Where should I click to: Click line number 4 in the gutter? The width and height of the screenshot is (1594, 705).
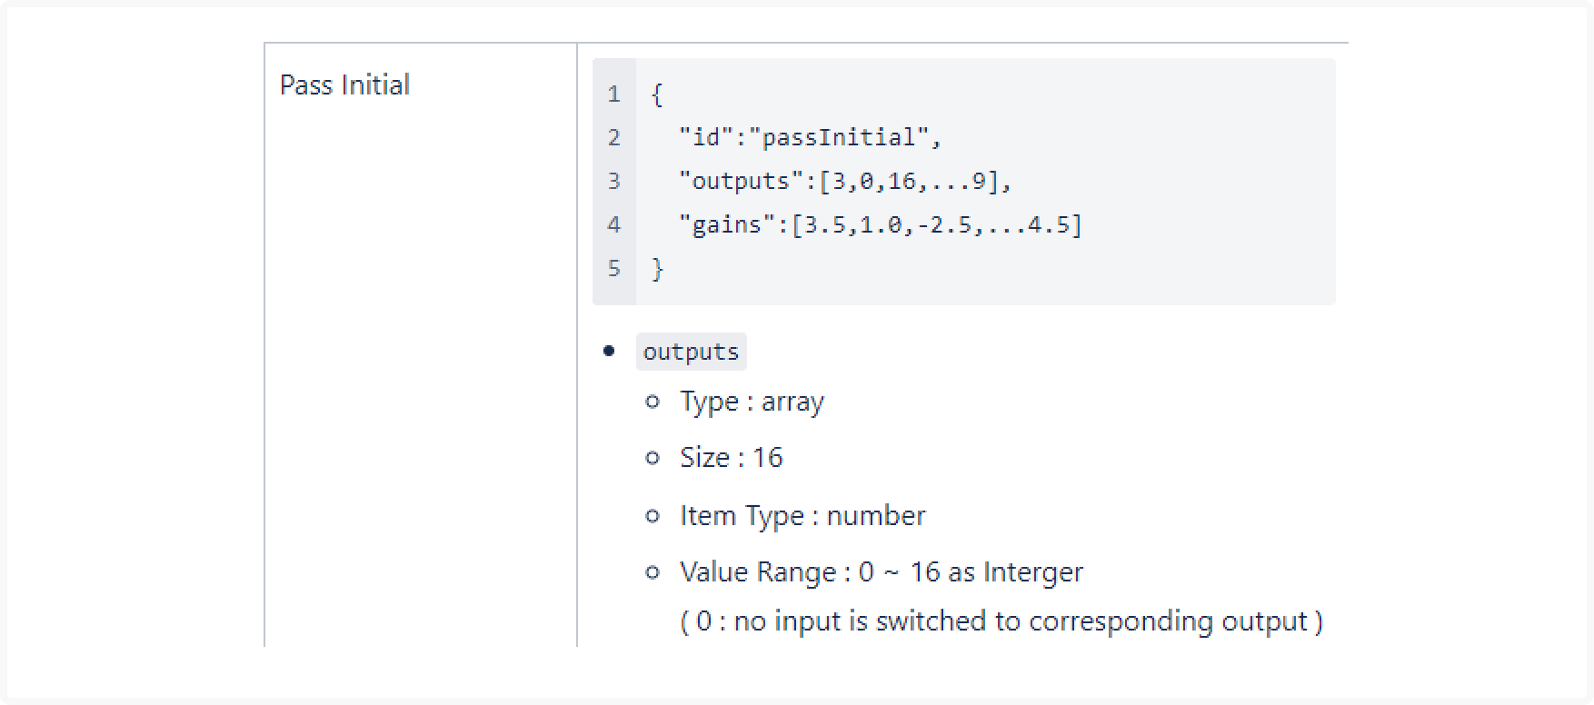point(614,224)
